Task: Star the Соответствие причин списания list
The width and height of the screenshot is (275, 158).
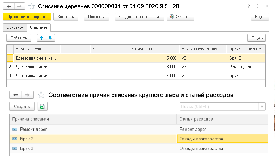Action: click(41, 95)
